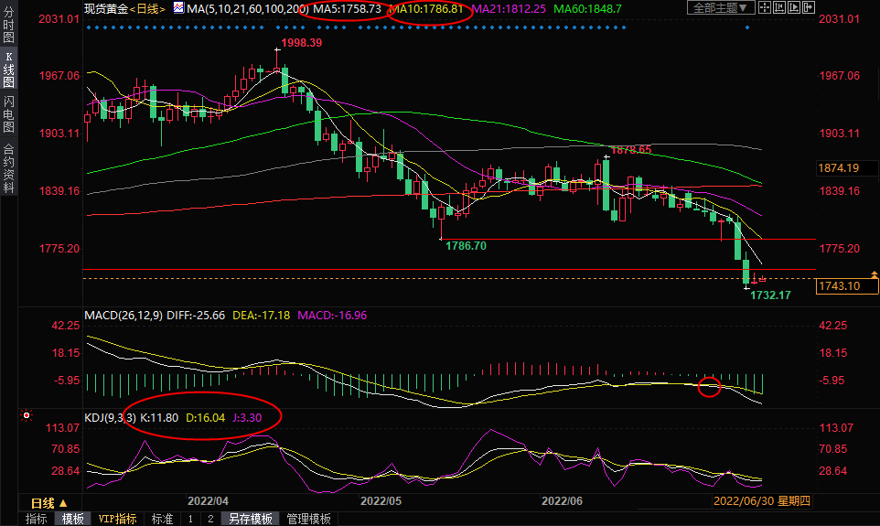Click 另存模板 to save template
Image resolution: width=880 pixels, height=526 pixels.
(x=251, y=519)
